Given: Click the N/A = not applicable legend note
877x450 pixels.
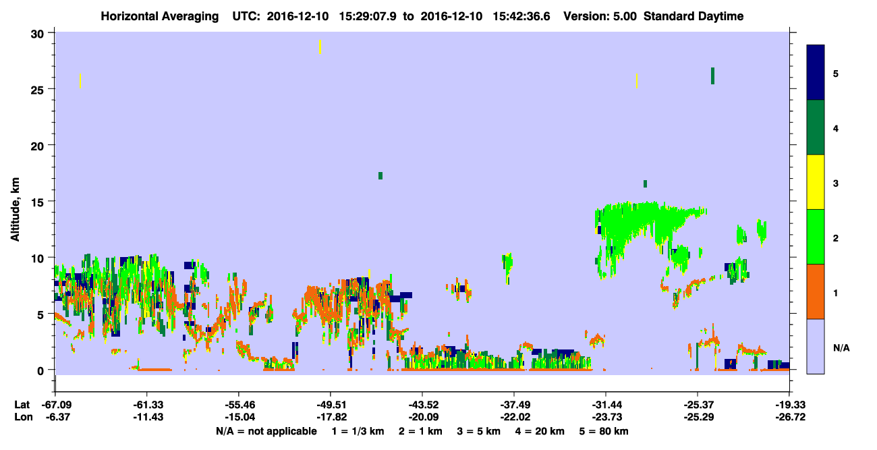Looking at the screenshot, I should coord(266,431).
